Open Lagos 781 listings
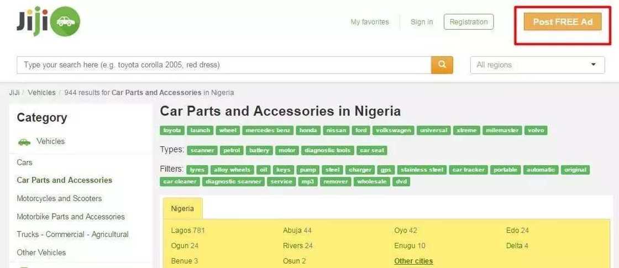This screenshot has width=619, height=268. click(x=188, y=230)
